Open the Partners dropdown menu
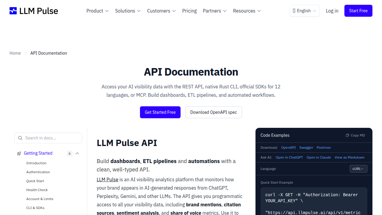382x215 pixels. click(215, 11)
